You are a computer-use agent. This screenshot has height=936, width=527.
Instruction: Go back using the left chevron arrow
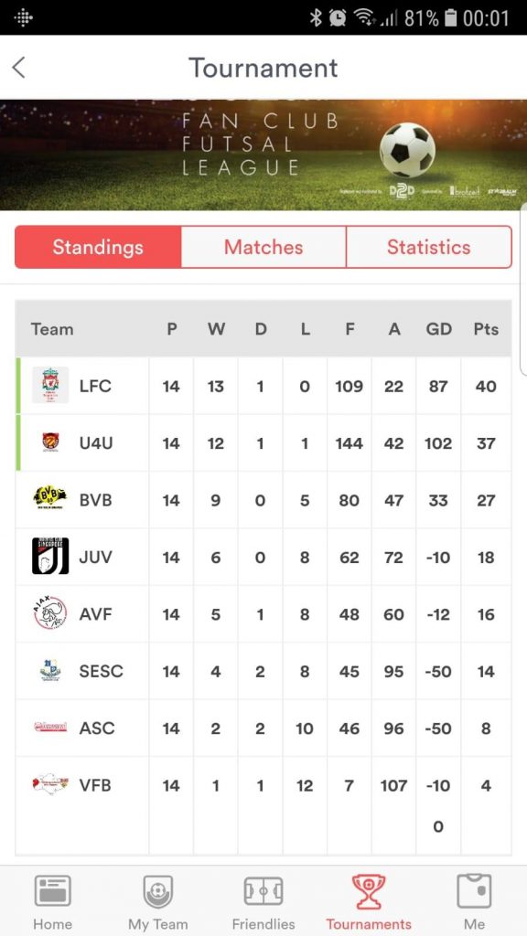click(x=18, y=68)
